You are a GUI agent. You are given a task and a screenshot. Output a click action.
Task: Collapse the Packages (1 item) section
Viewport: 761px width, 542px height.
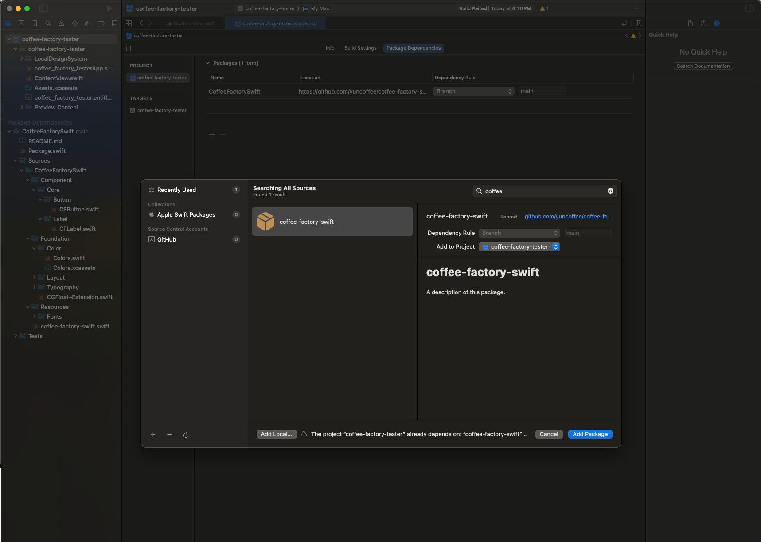(207, 63)
